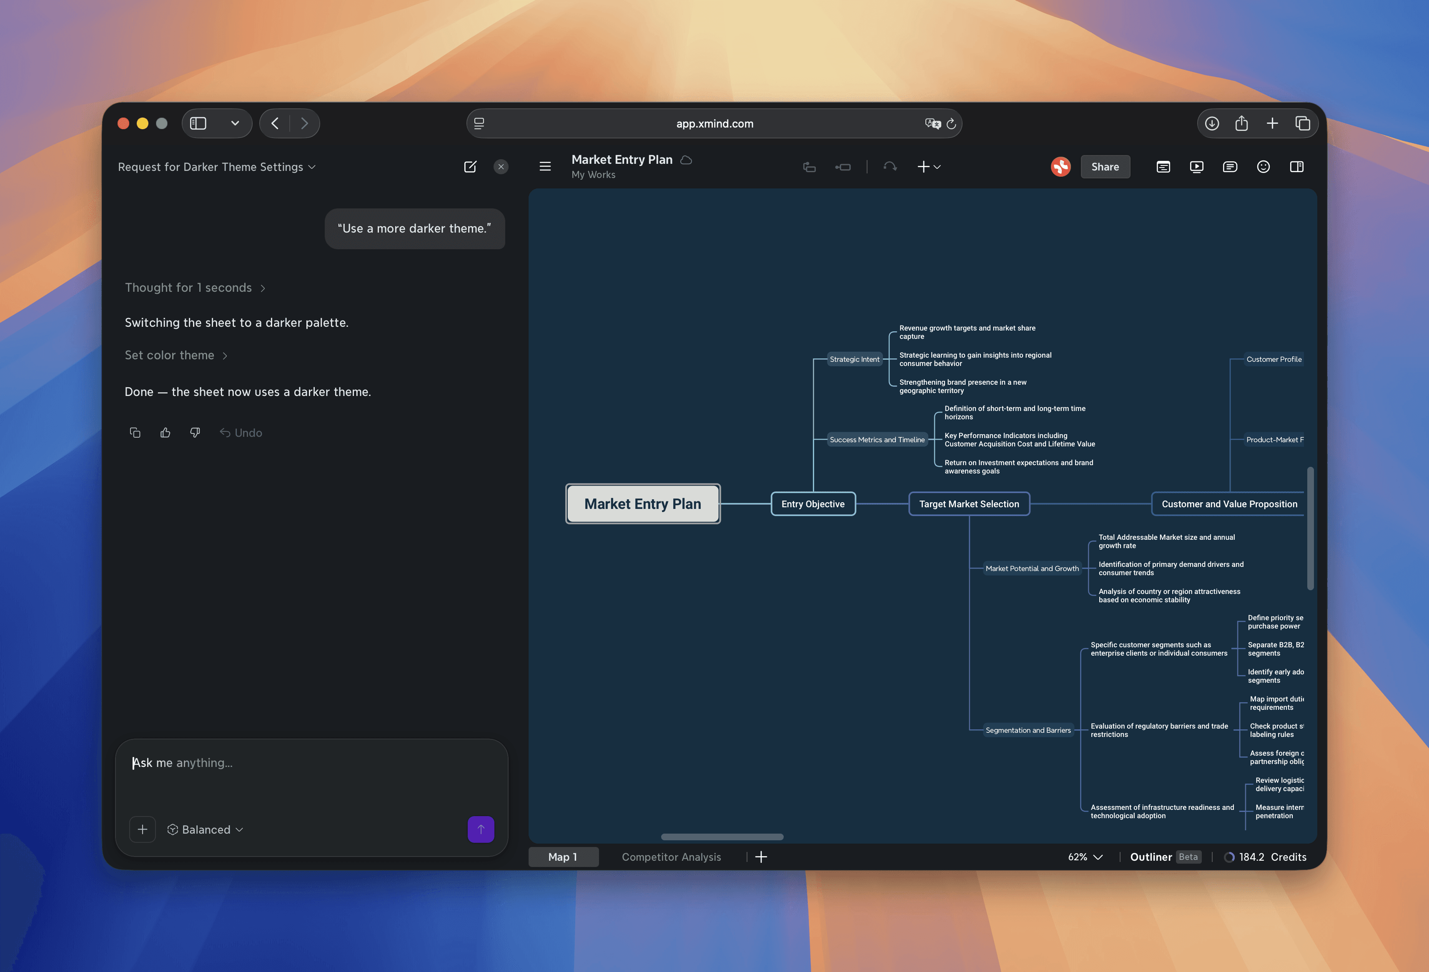Click the Safari page menu icon
The height and width of the screenshot is (972, 1429).
[x=479, y=123]
